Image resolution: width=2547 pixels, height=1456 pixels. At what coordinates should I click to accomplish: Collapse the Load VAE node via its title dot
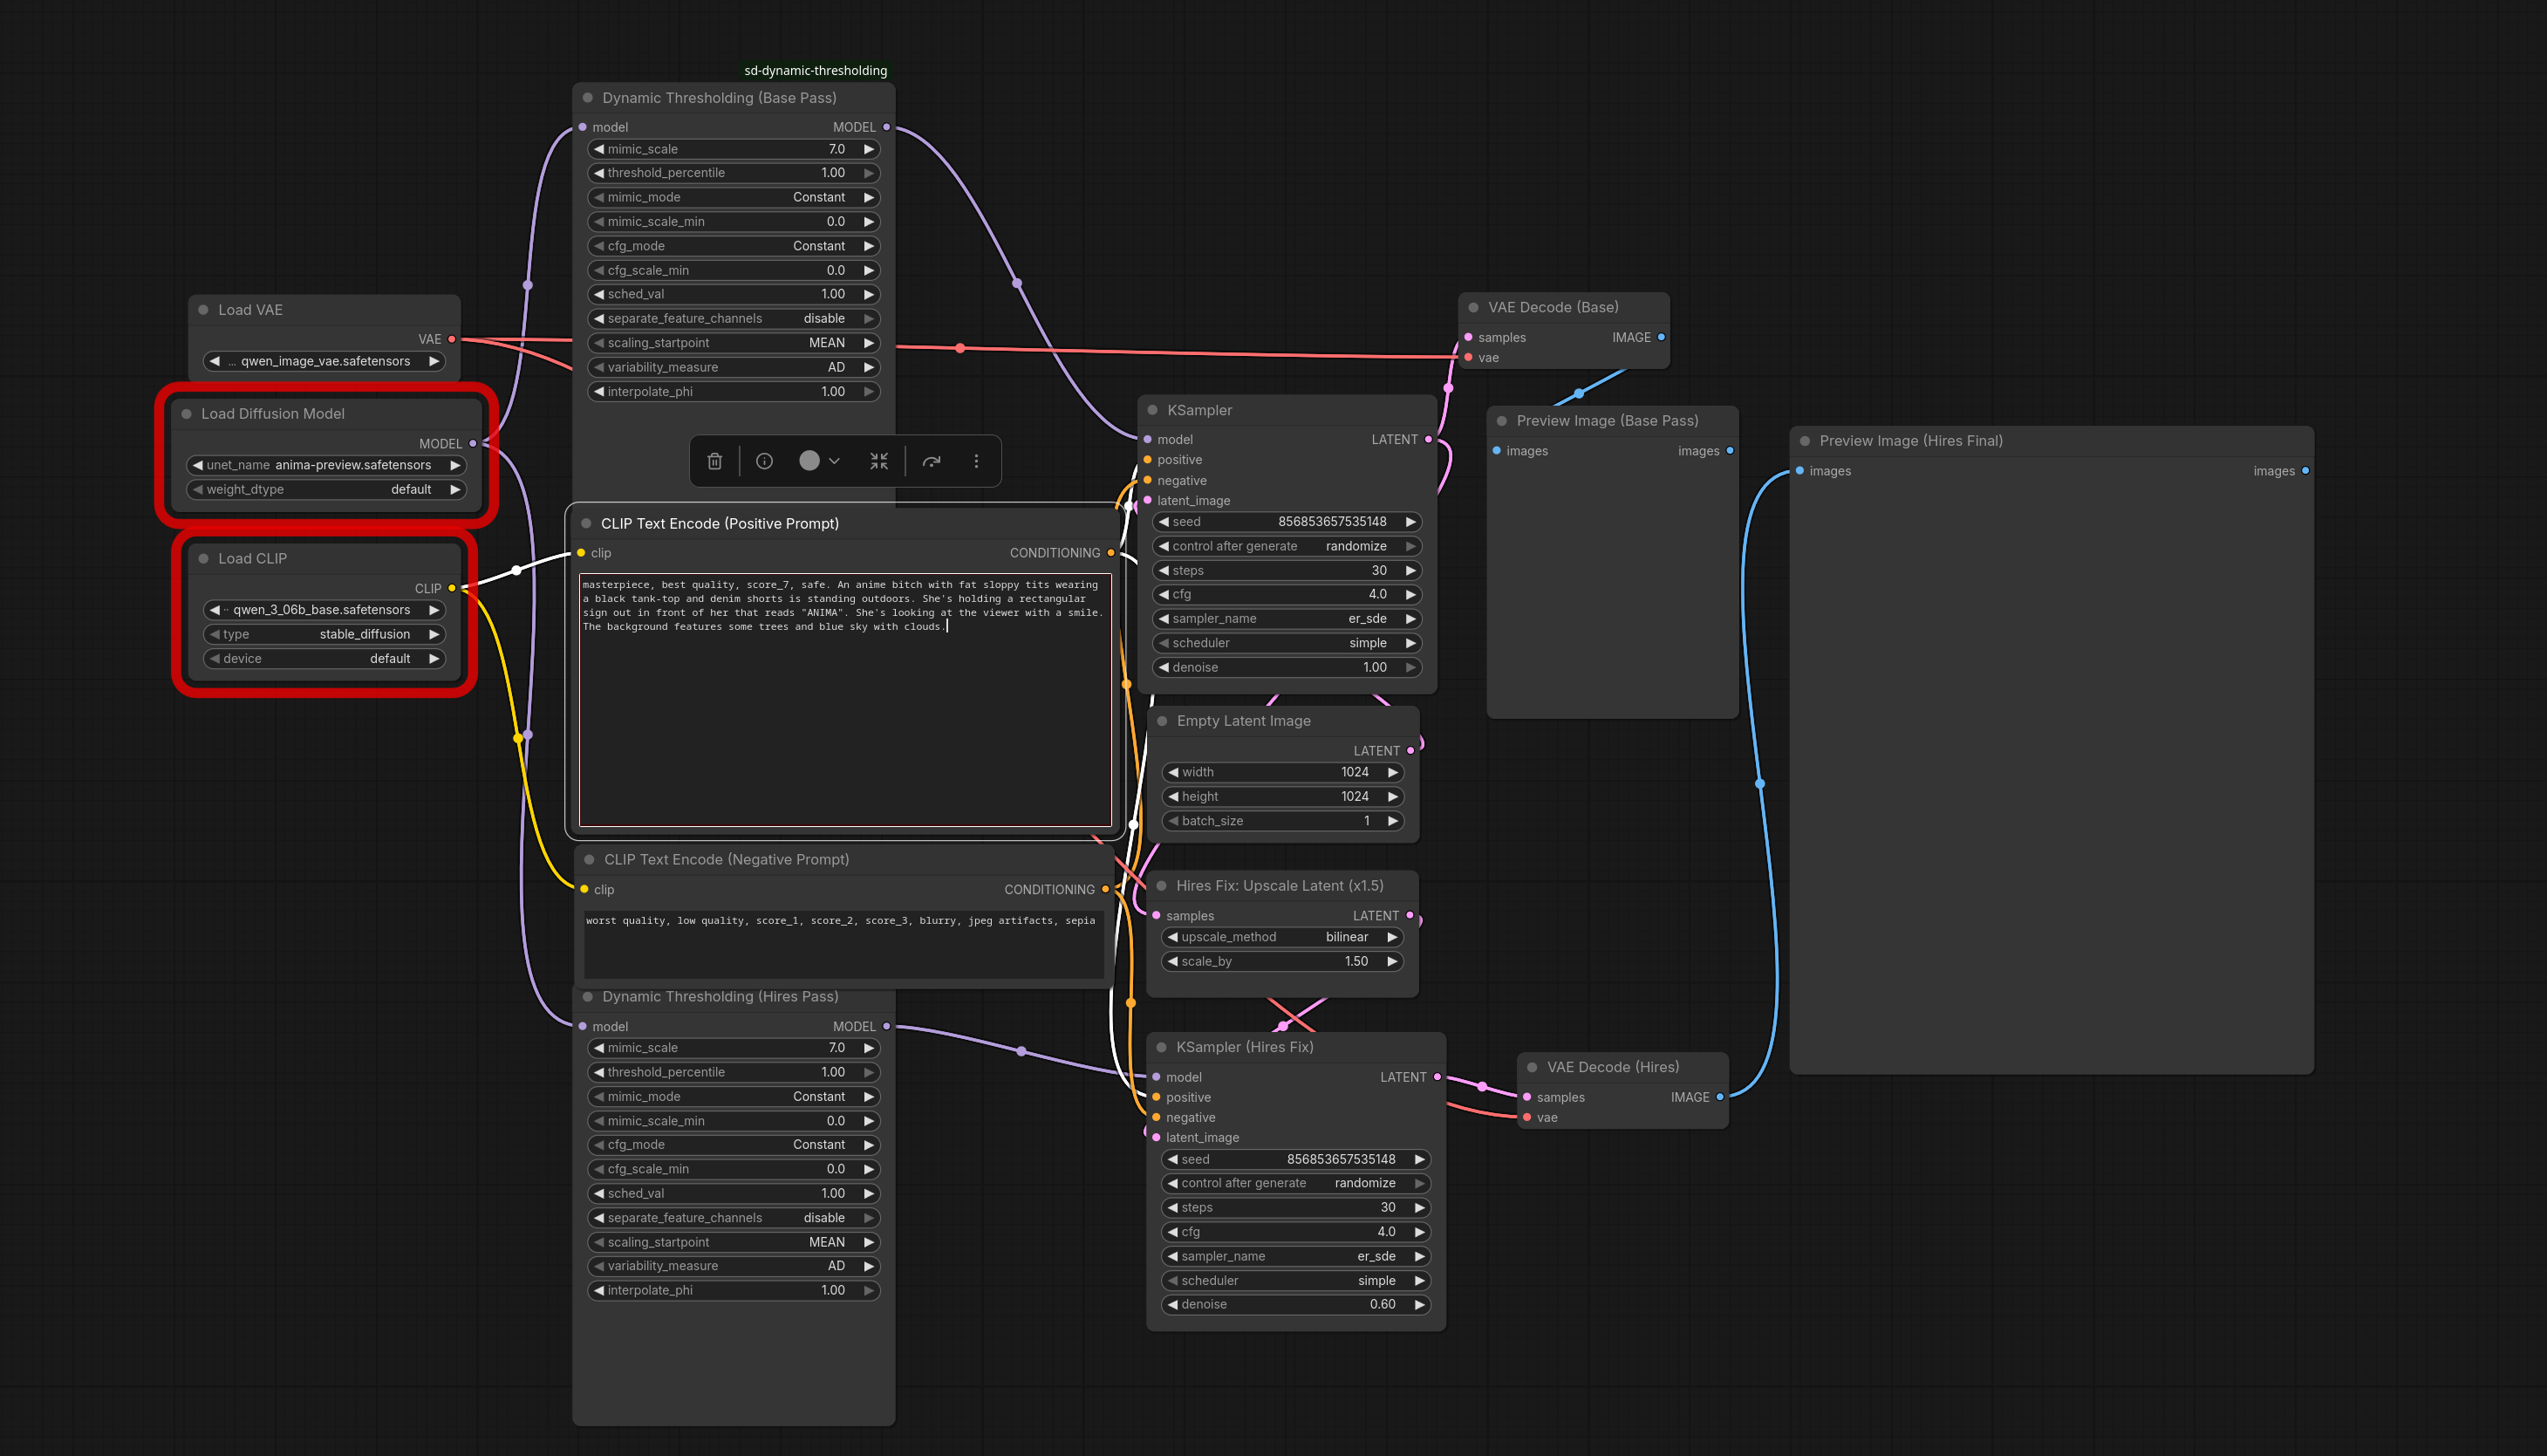tap(203, 310)
